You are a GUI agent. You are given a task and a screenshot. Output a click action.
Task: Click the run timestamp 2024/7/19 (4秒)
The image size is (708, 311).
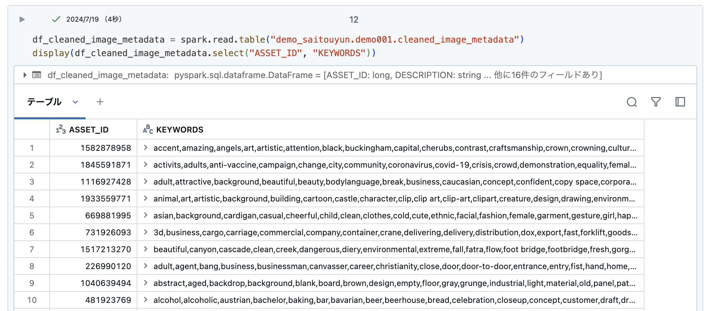click(x=94, y=19)
